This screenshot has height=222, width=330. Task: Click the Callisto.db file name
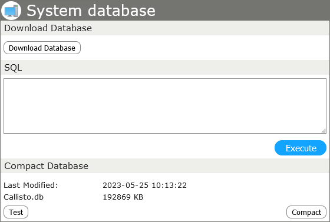(x=24, y=197)
